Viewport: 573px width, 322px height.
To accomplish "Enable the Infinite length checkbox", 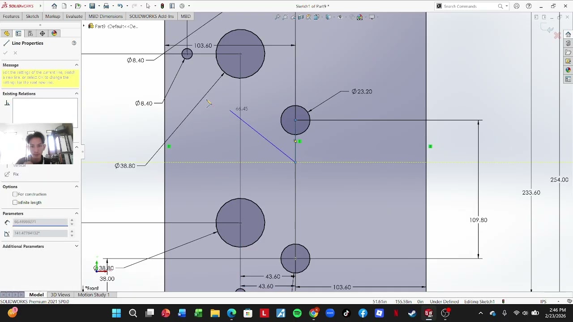I will (15, 203).
